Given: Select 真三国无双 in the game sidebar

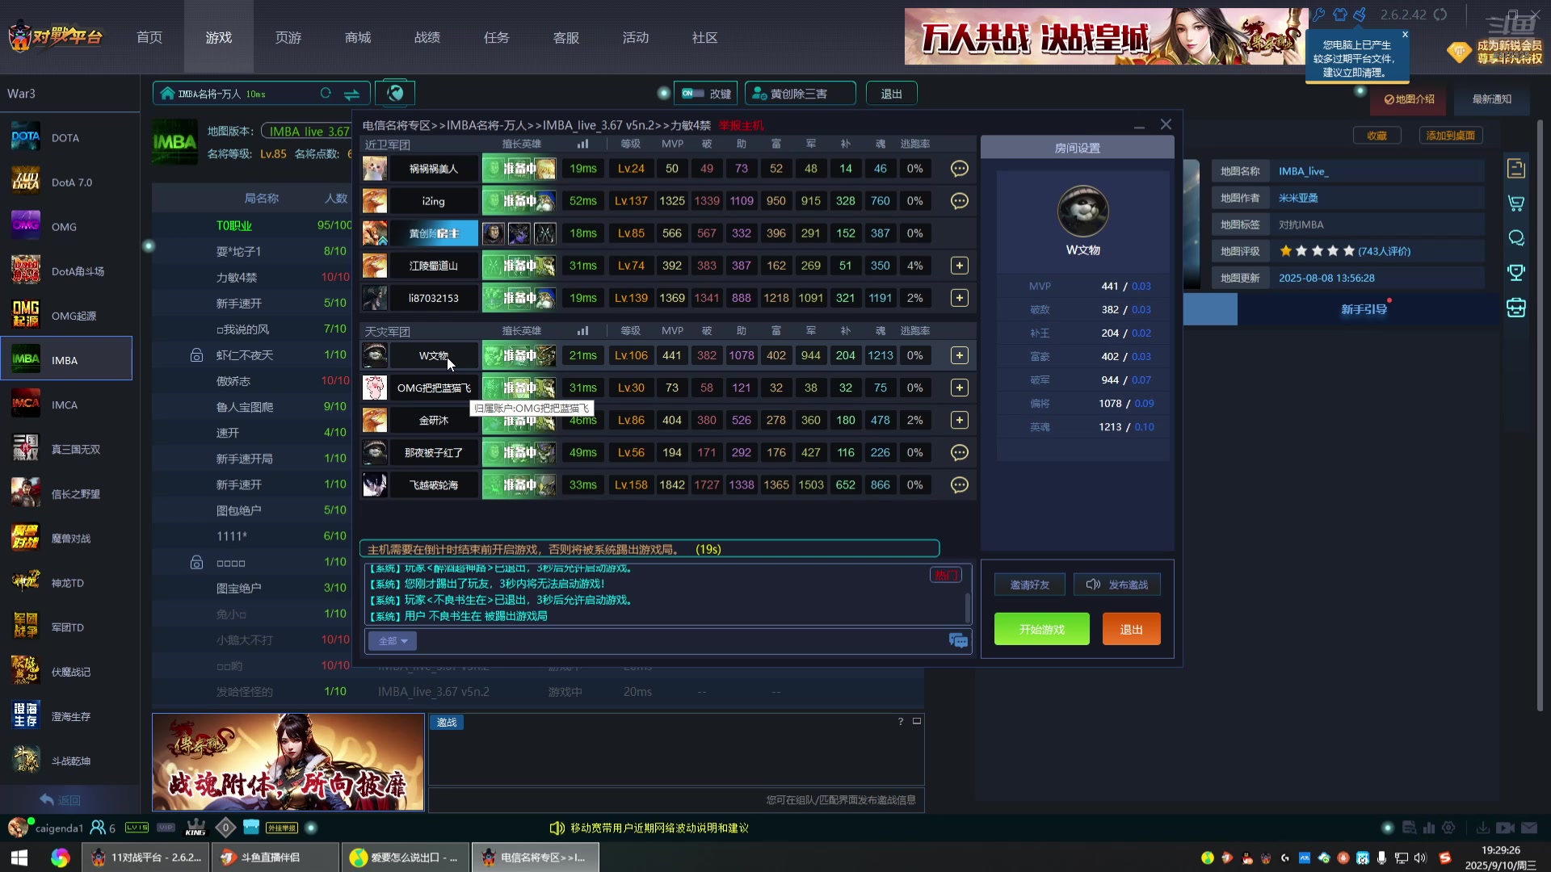Looking at the screenshot, I should [66, 449].
